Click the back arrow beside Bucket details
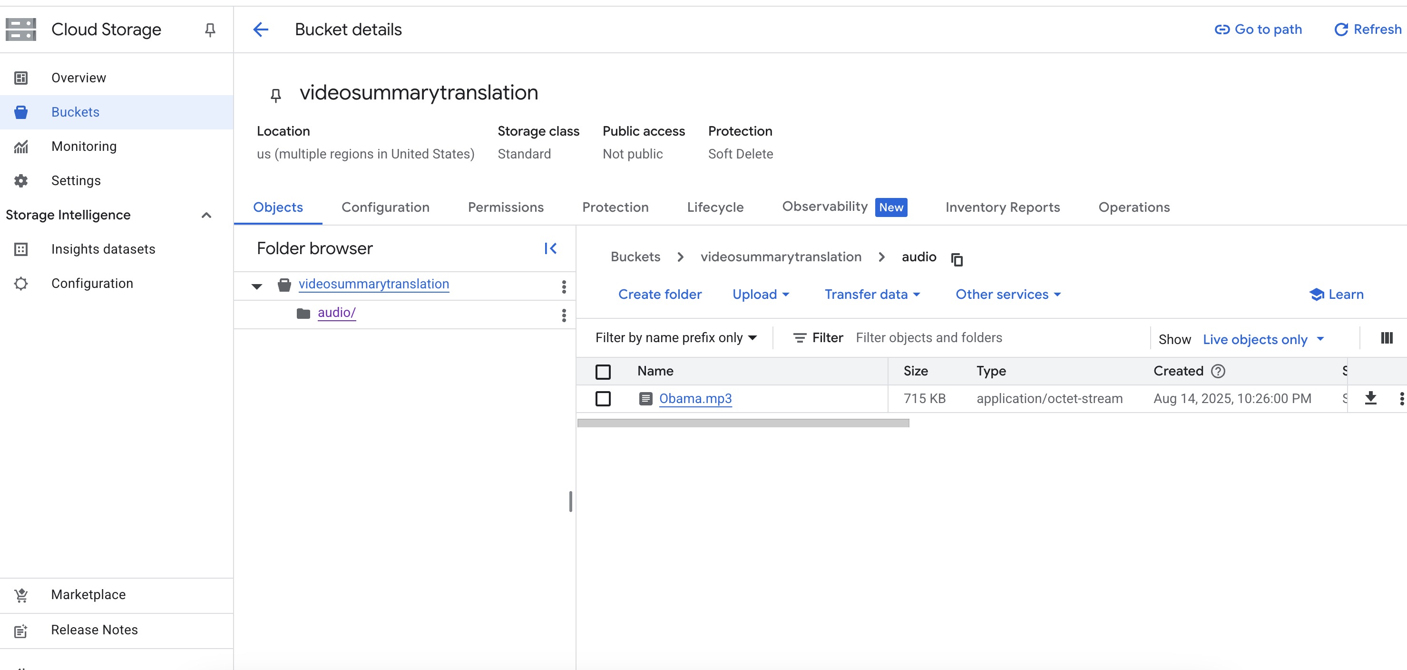The image size is (1407, 670). point(261,30)
